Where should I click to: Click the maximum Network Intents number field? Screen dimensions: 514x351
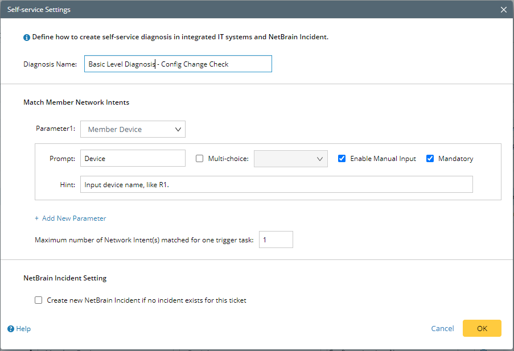click(275, 239)
